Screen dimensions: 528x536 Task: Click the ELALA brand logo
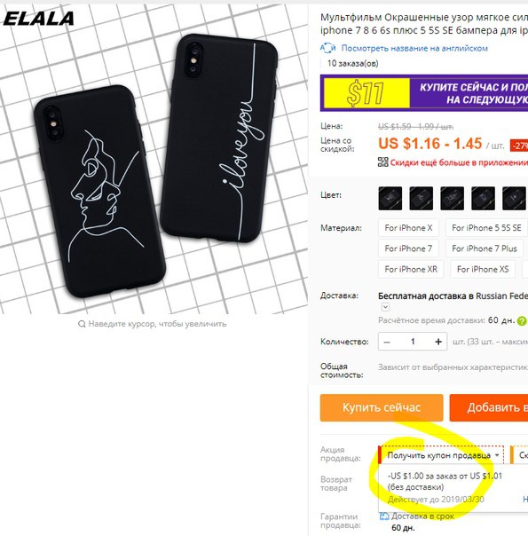click(39, 19)
